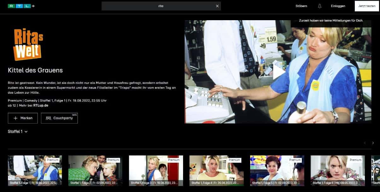Open the Stöbern menu

(301, 6)
